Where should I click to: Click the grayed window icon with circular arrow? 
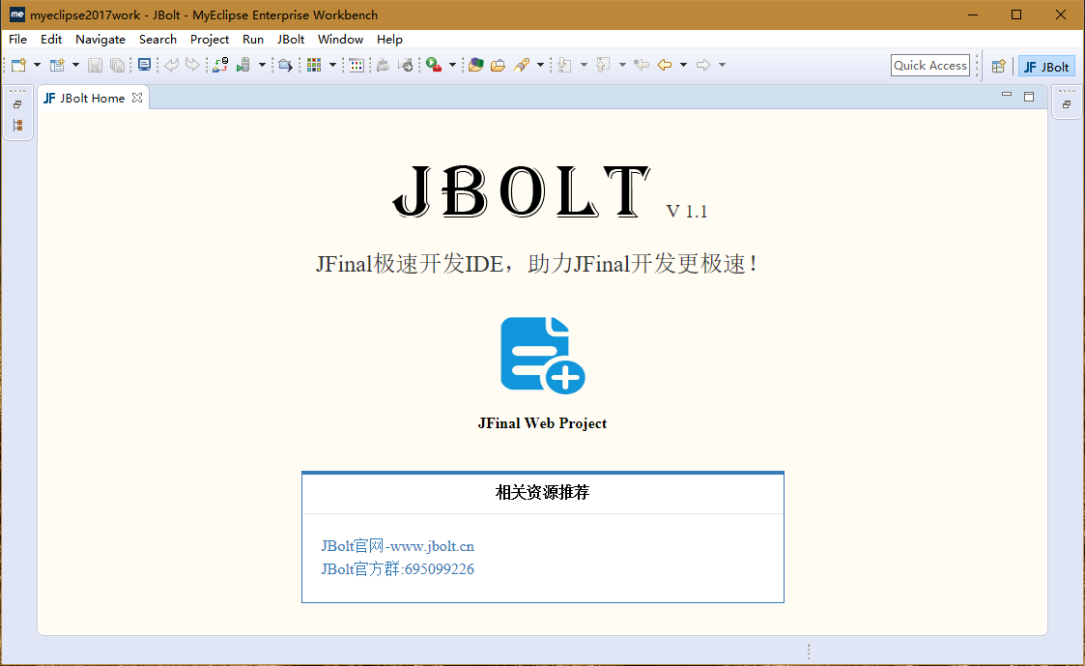click(406, 65)
